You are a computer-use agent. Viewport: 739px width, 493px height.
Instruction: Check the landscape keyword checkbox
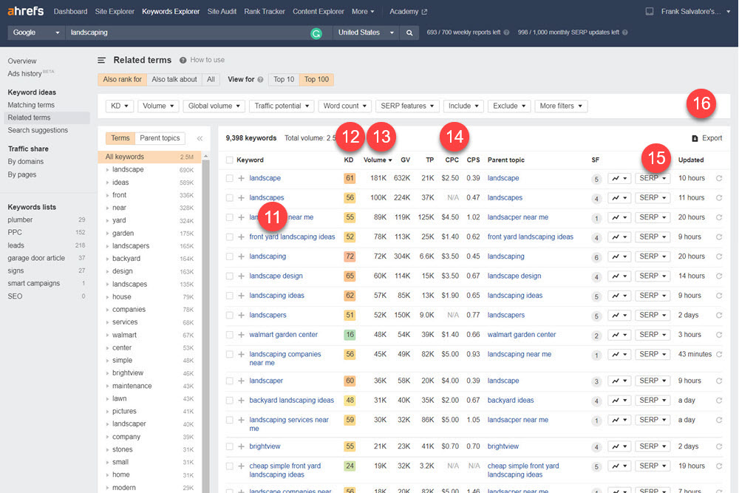tap(230, 178)
